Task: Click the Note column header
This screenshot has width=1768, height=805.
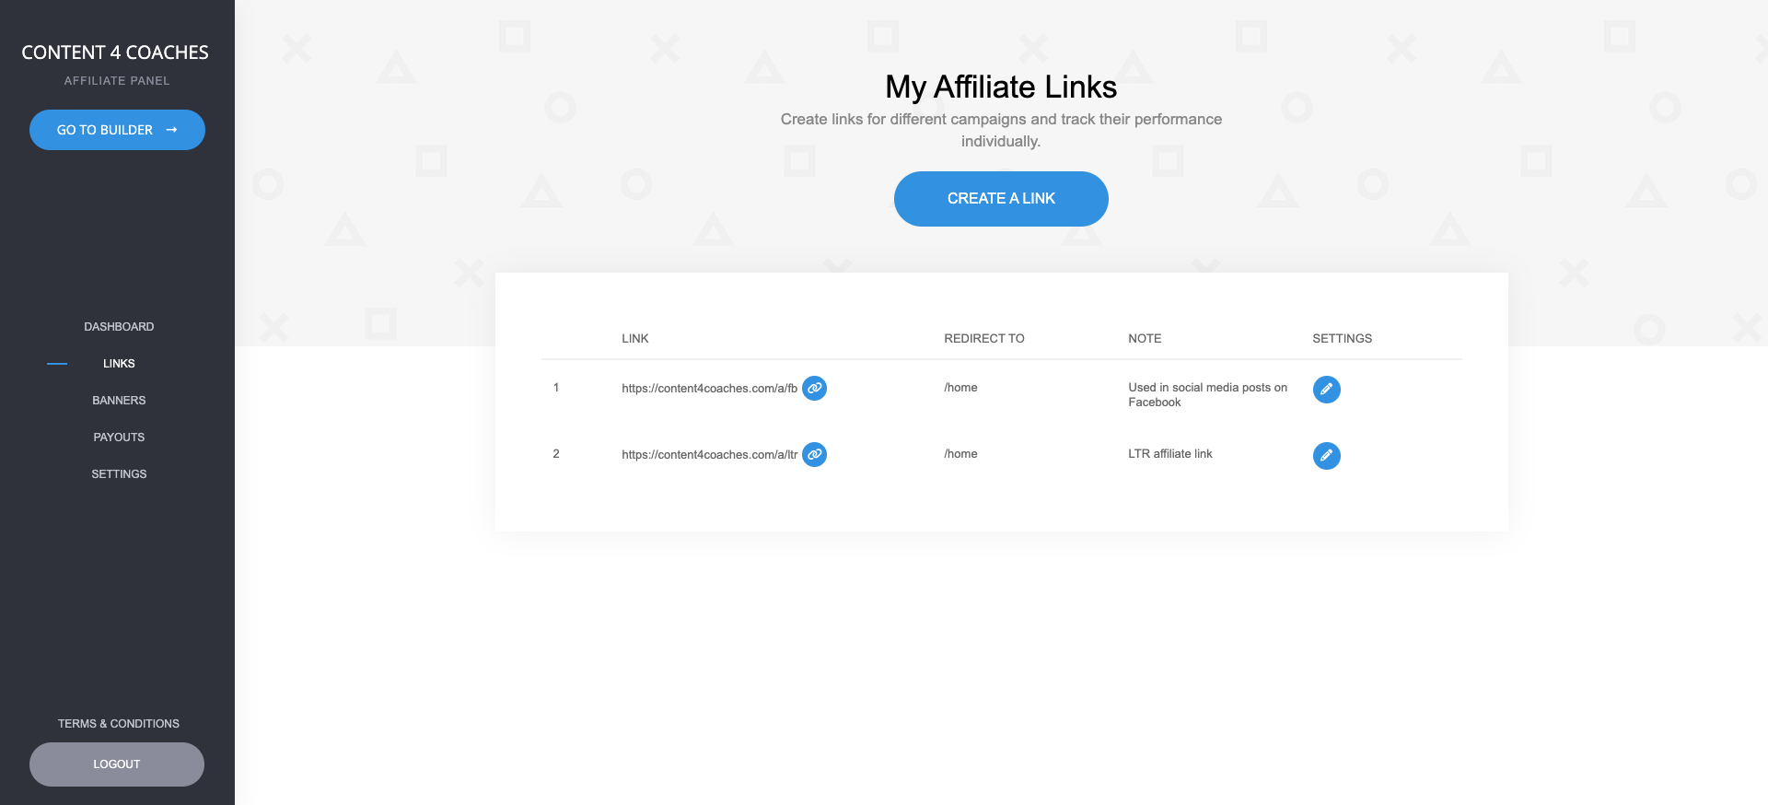Action: pos(1145,339)
